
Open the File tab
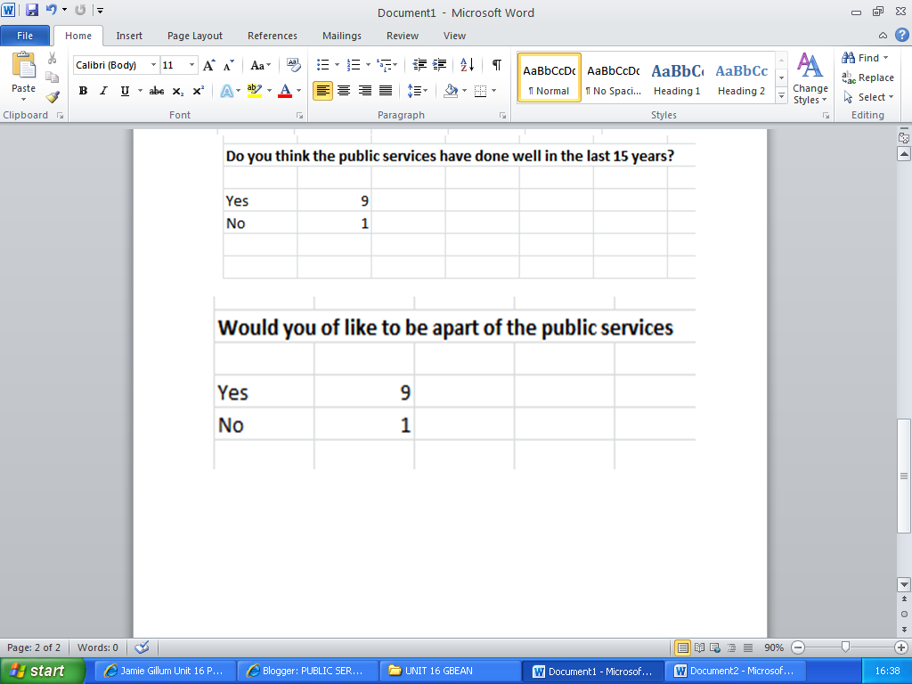coord(25,36)
